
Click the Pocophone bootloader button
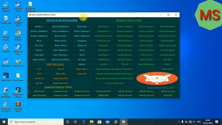coord(82,41)
